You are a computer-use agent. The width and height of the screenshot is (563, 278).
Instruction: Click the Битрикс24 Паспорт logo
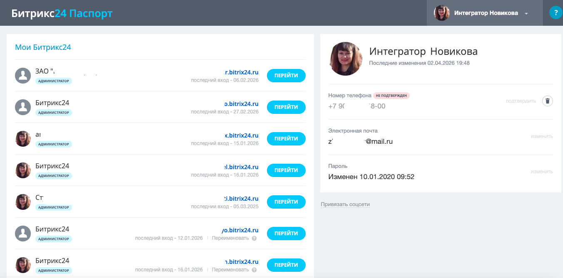click(x=62, y=13)
